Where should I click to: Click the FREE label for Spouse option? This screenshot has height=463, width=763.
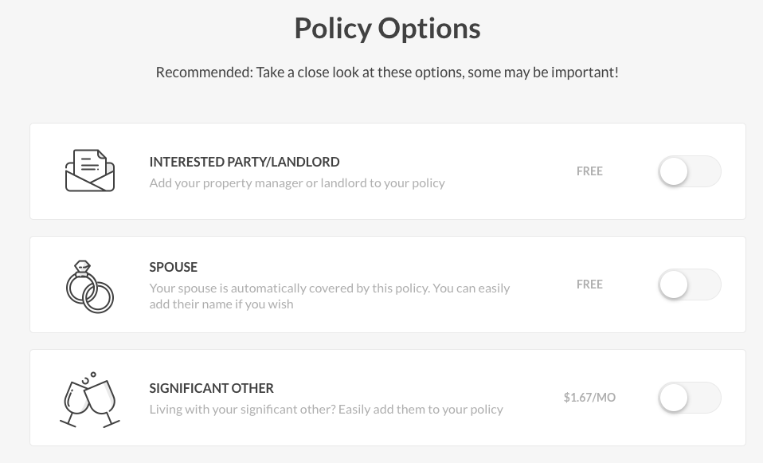click(x=589, y=284)
